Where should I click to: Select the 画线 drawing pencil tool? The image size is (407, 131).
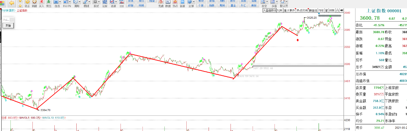pyautogui.click(x=85, y=2)
